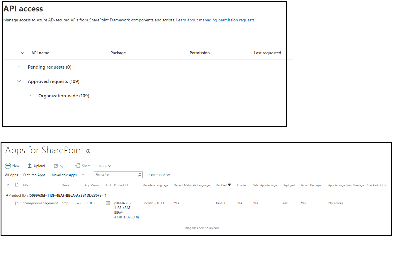Viewport: 415px width, 265px height.
Task: Click the search magnifier icon
Action: [x=139, y=174]
